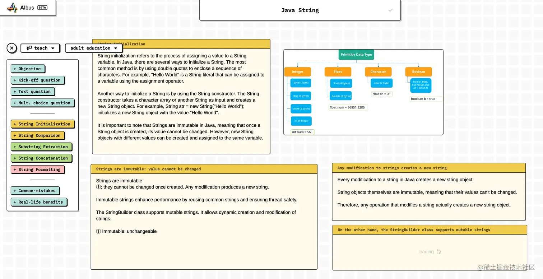Click the 'int (4 bytes)' box in the diagram
The height and width of the screenshot is (279, 543).
301,121
